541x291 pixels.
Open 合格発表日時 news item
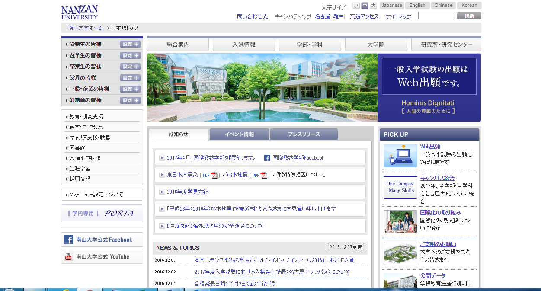234,284
